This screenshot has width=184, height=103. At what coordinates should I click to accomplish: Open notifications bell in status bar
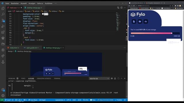pyautogui.click(x=125, y=100)
